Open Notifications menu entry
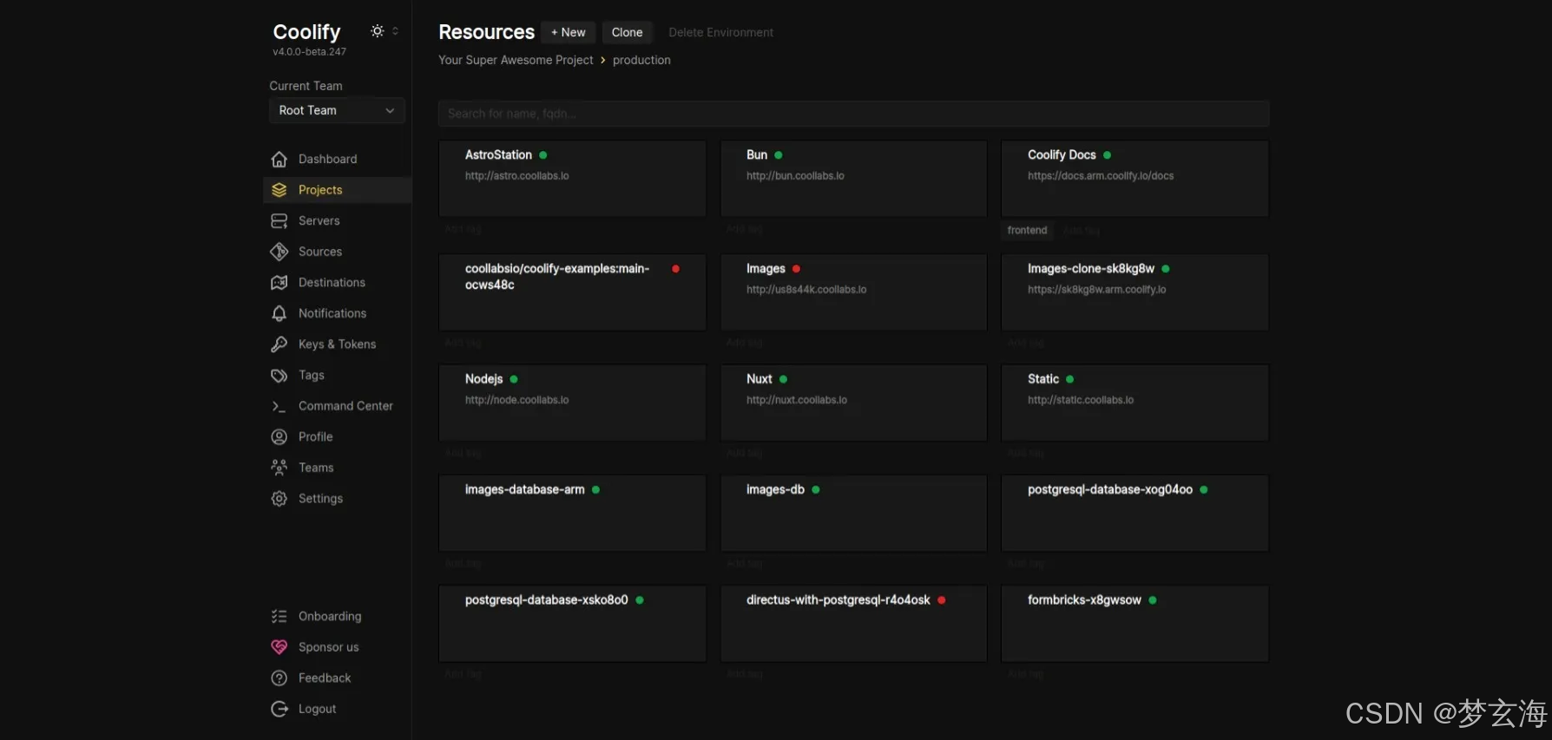The width and height of the screenshot is (1552, 740). tap(337, 313)
